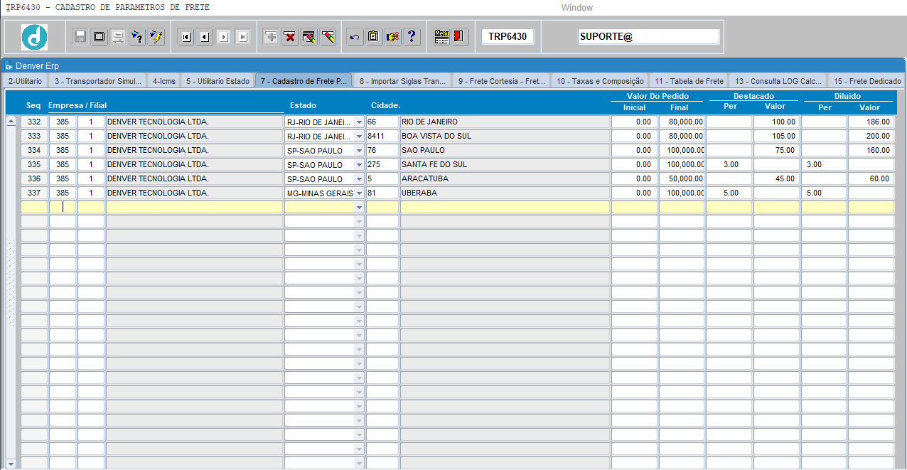
Task: Select the UBERABA city cell
Action: point(505,193)
